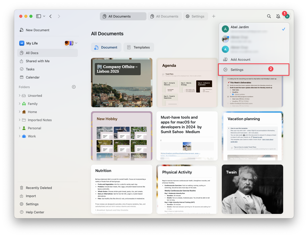The height and width of the screenshot is (237, 308).
Task: Toggle the sidebar layout icon
Action: point(39,16)
